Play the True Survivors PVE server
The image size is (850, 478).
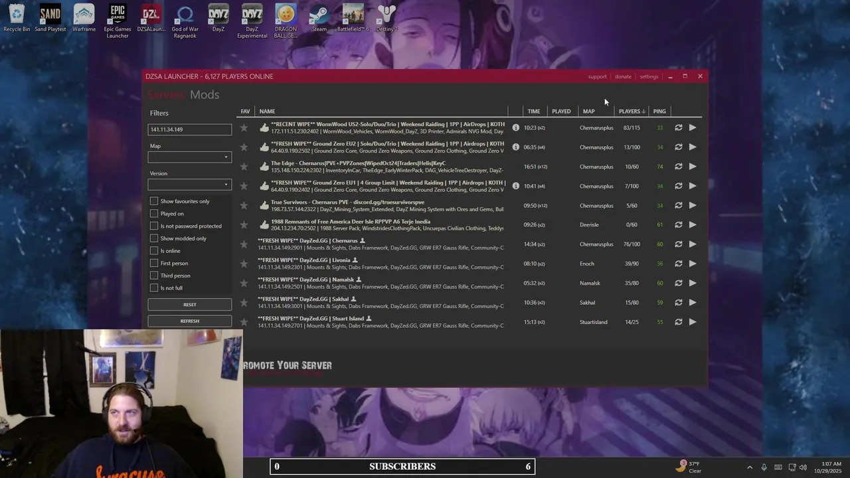coord(693,205)
